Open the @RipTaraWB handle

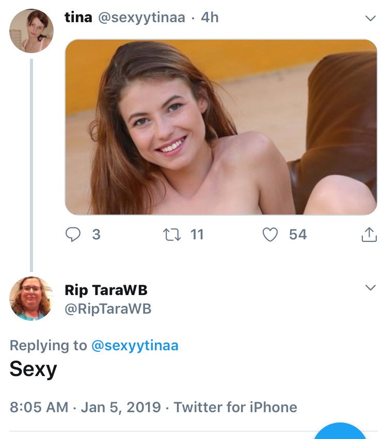point(108,309)
